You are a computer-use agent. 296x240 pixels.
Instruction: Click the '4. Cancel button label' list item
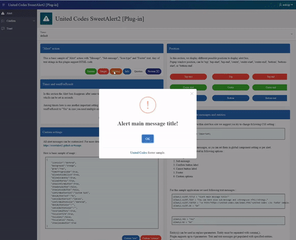click(x=185, y=169)
